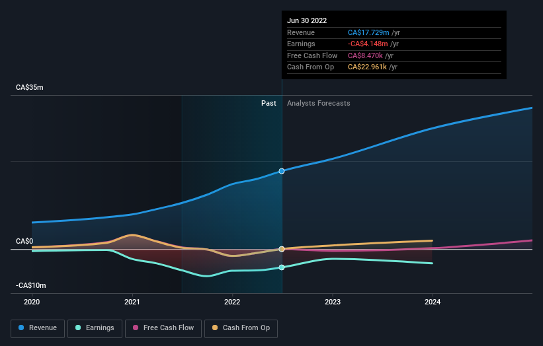Click the CA$35m y-axis label
Viewport: 543px width, 346px height.
coord(30,87)
